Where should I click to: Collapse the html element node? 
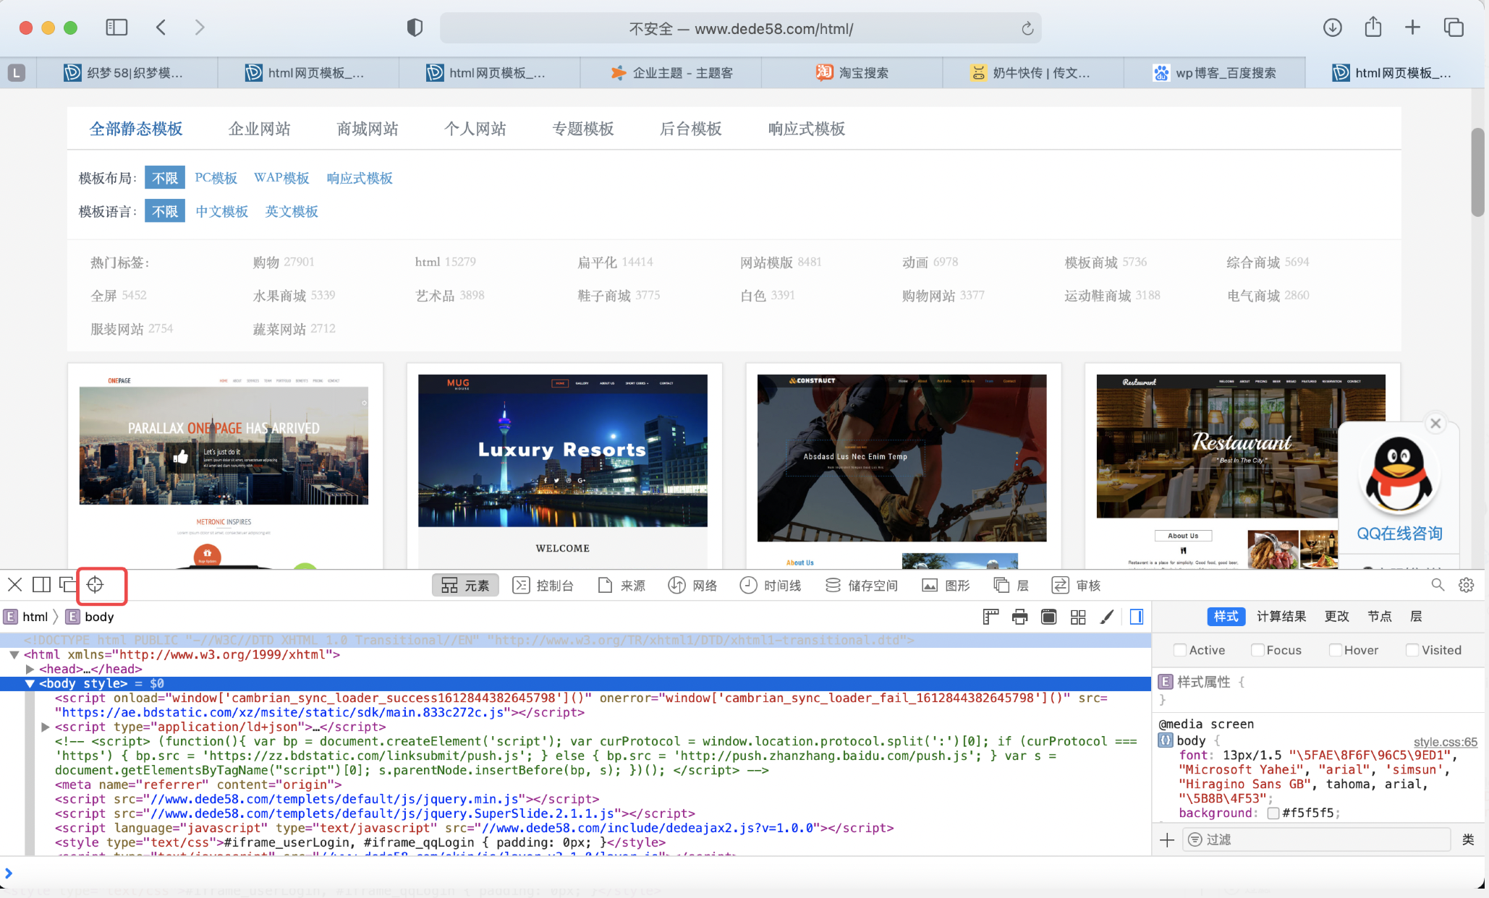click(14, 654)
